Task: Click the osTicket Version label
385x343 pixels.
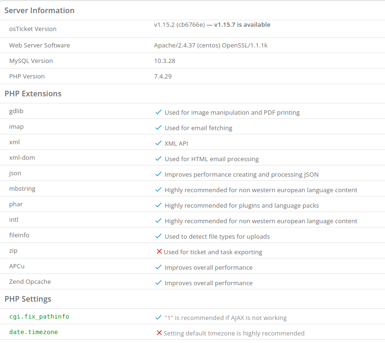Action: click(32, 29)
